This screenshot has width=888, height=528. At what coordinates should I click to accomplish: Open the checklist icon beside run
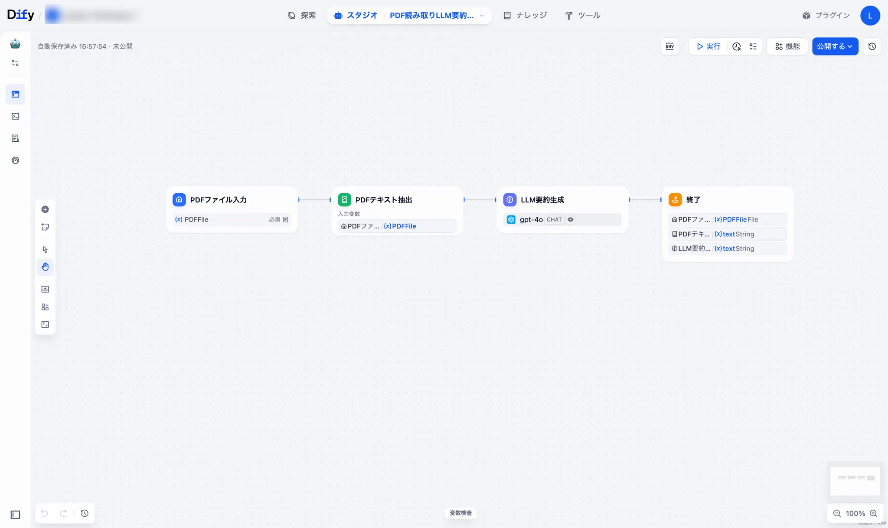coord(753,46)
